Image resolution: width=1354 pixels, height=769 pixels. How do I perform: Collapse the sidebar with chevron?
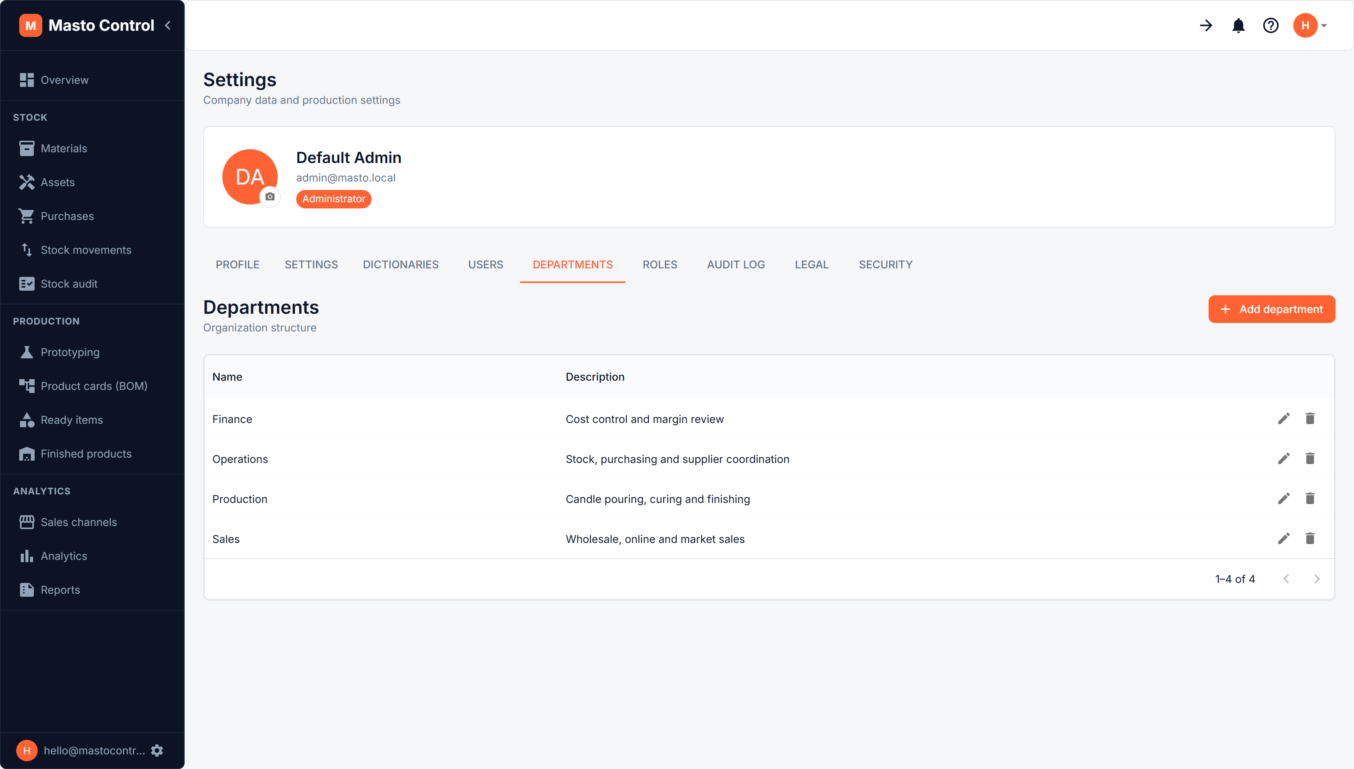(168, 25)
